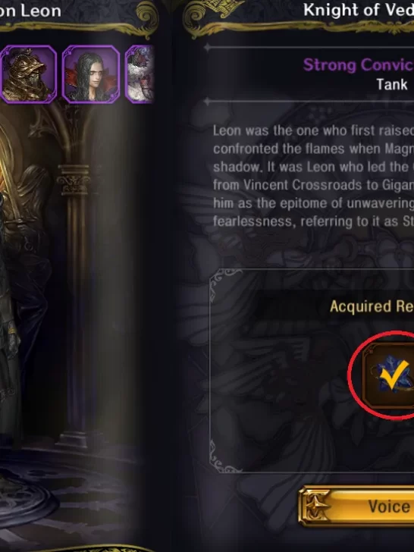
Task: Click the Acquired Rewards heading
Action: click(372, 306)
